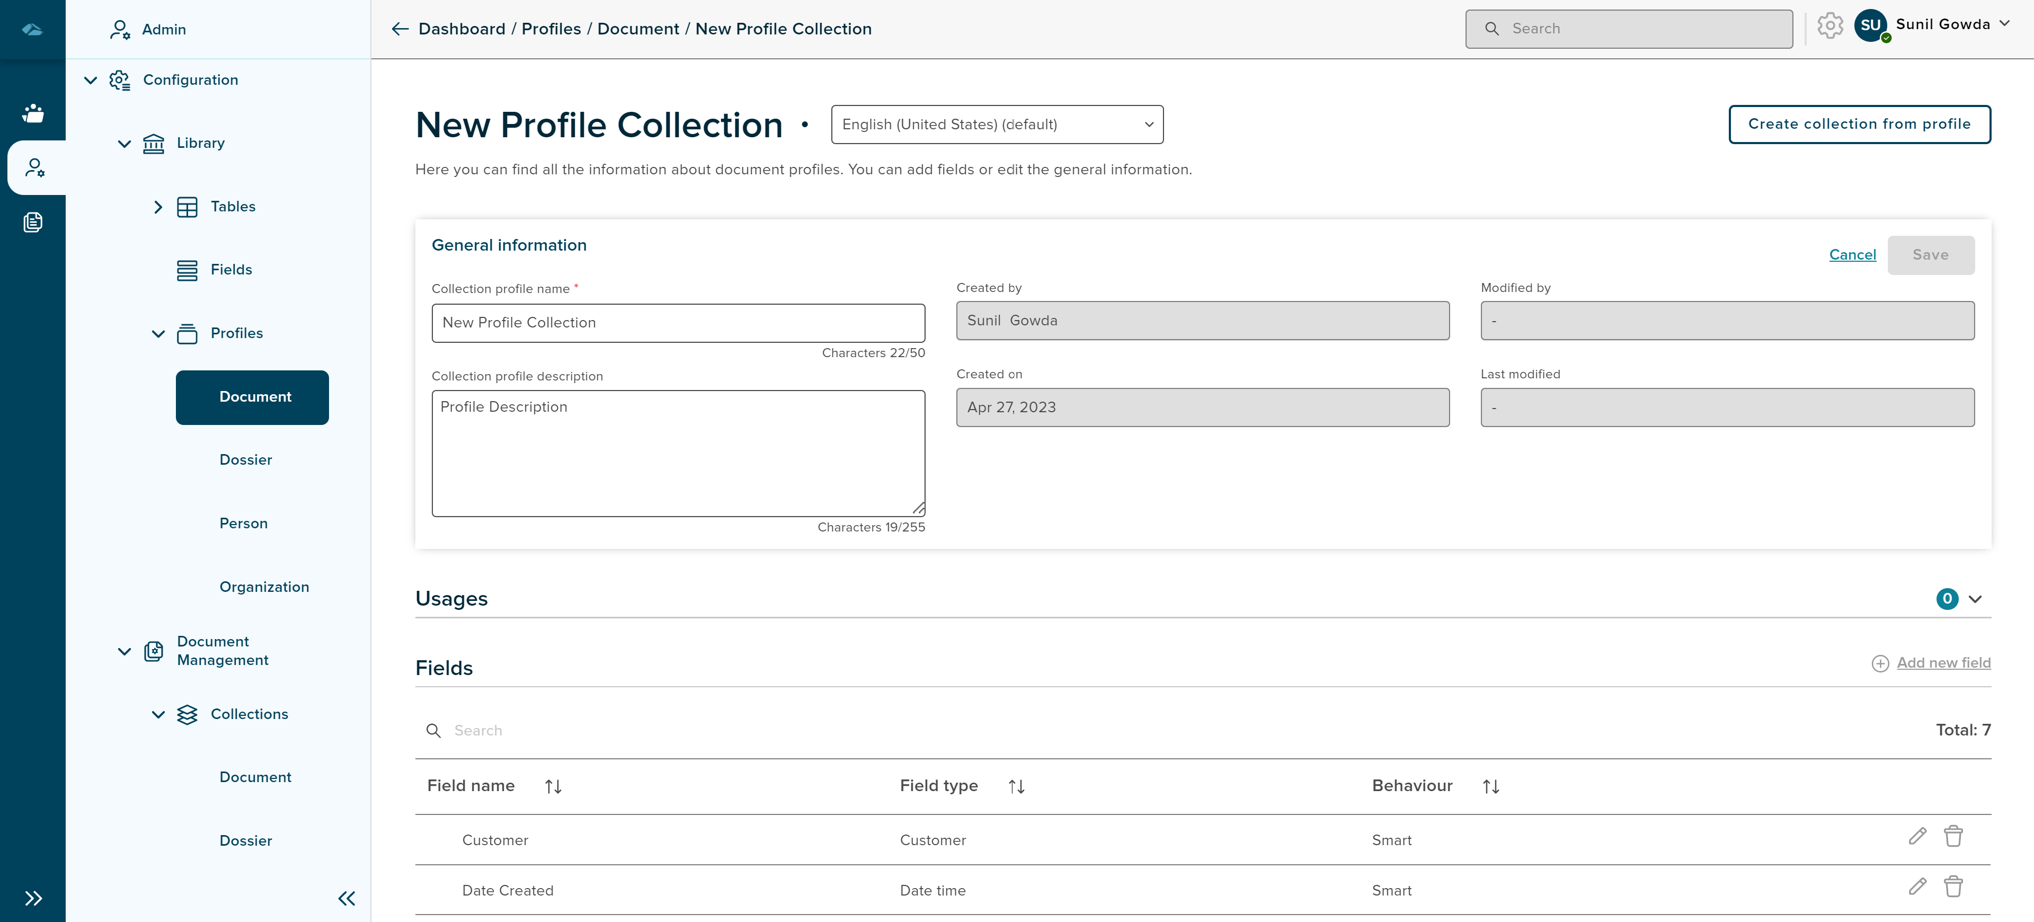Expand the Tables tree node
The width and height of the screenshot is (2034, 922).
coord(158,207)
